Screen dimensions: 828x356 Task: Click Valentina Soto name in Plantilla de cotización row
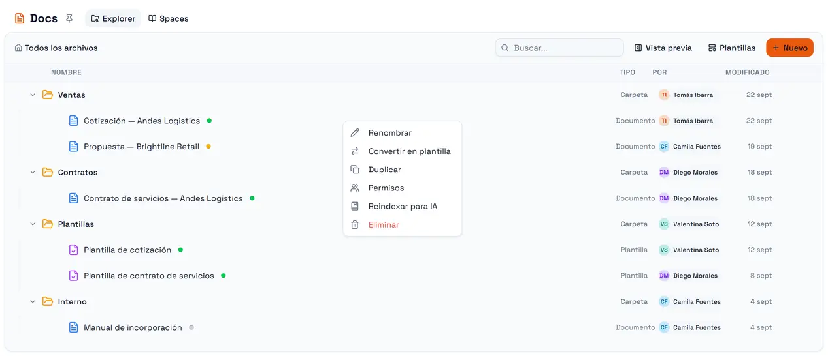click(696, 250)
